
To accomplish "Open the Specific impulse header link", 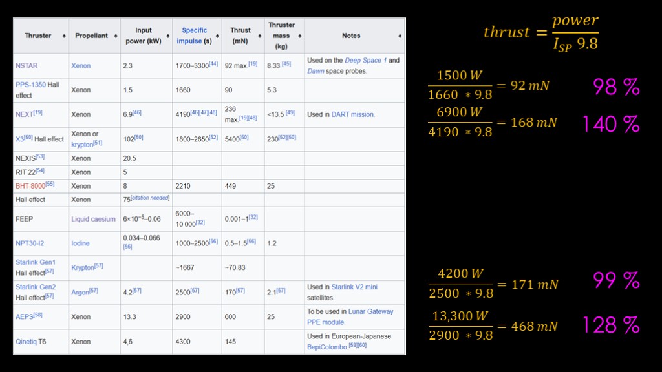I will pos(191,36).
